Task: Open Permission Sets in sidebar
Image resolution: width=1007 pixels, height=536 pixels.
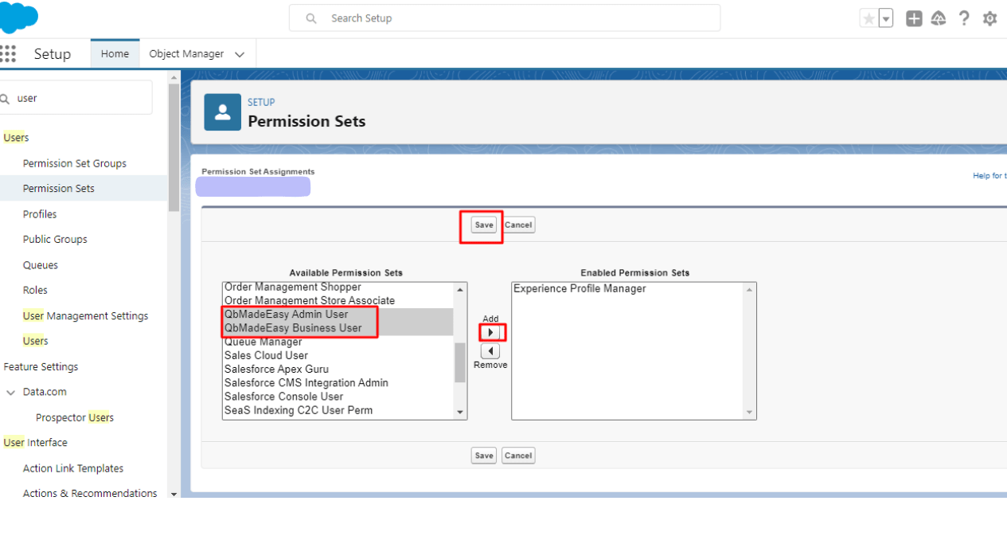Action: click(x=59, y=189)
